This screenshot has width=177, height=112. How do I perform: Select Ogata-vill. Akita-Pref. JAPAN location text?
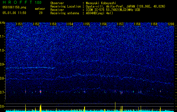(x=126, y=6)
